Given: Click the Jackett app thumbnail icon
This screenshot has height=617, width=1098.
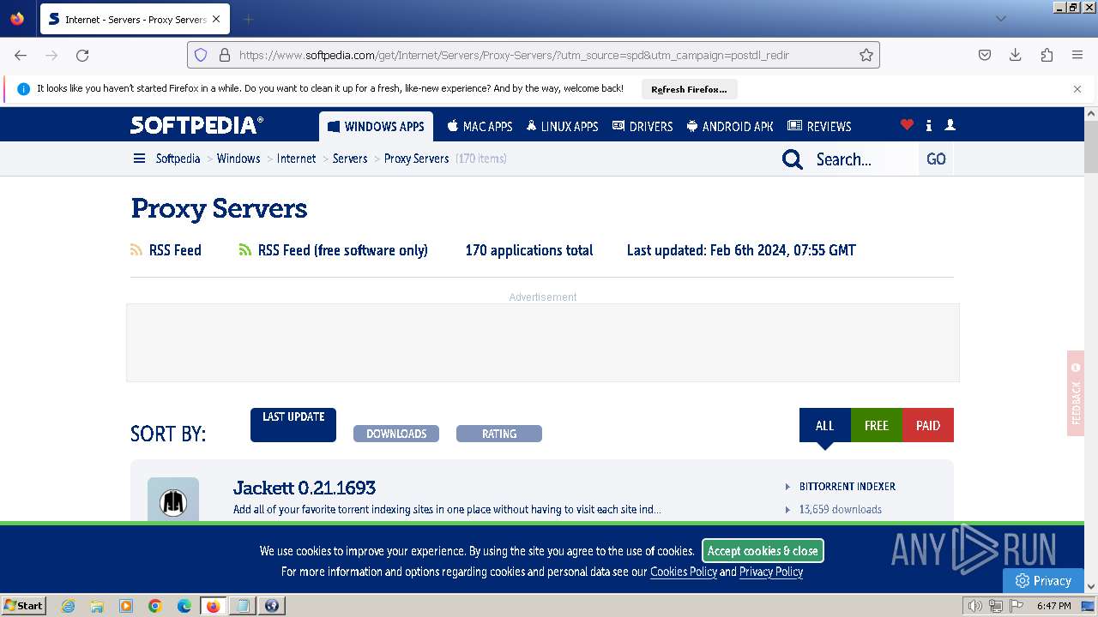Looking at the screenshot, I should click(x=173, y=500).
